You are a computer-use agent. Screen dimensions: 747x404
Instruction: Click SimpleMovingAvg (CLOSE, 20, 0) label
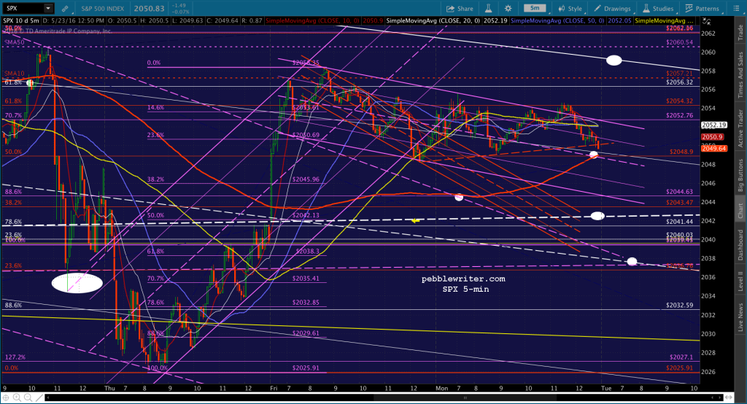click(x=433, y=21)
